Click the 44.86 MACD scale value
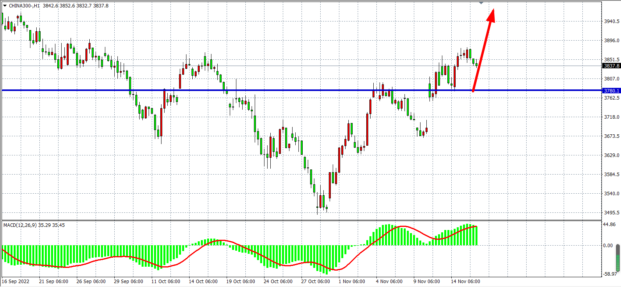Viewport: 621px width, 287px height. coord(609,225)
